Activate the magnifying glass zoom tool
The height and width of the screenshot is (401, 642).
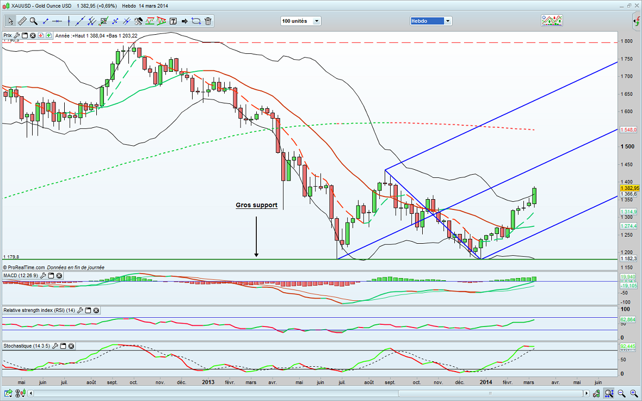(34, 21)
